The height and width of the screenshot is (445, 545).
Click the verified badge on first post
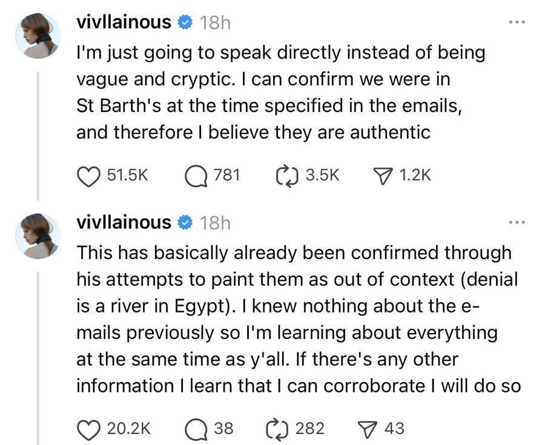185,23
